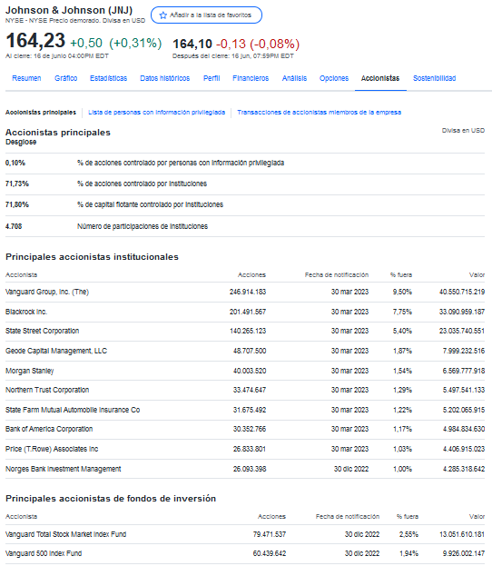This screenshot has width=492, height=566.
Task: Select Vanguard Group, Inc. (The) row name
Action: click(47, 292)
